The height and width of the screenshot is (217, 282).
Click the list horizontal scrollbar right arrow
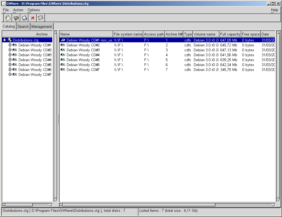point(273,205)
